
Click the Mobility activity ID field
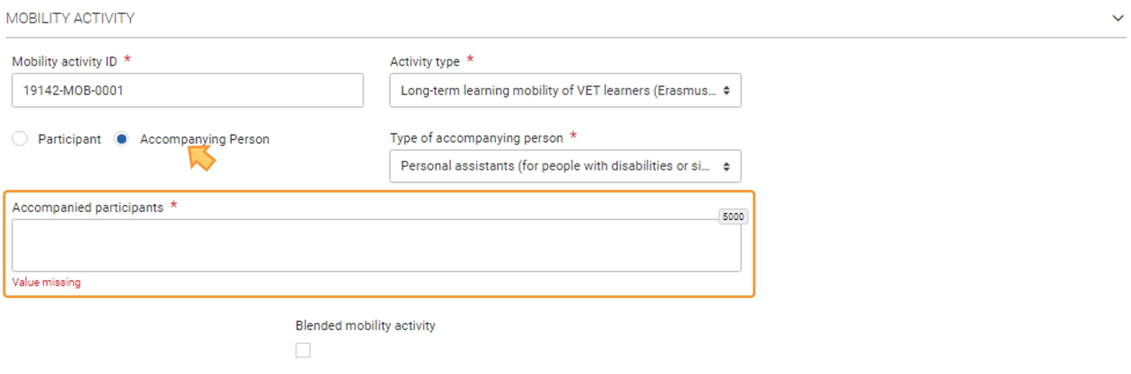187,90
